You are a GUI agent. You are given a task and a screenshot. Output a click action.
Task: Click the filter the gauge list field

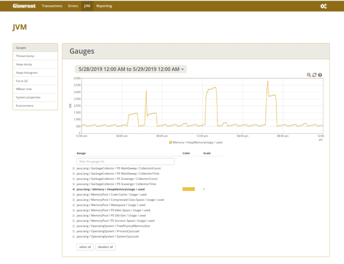(125, 161)
